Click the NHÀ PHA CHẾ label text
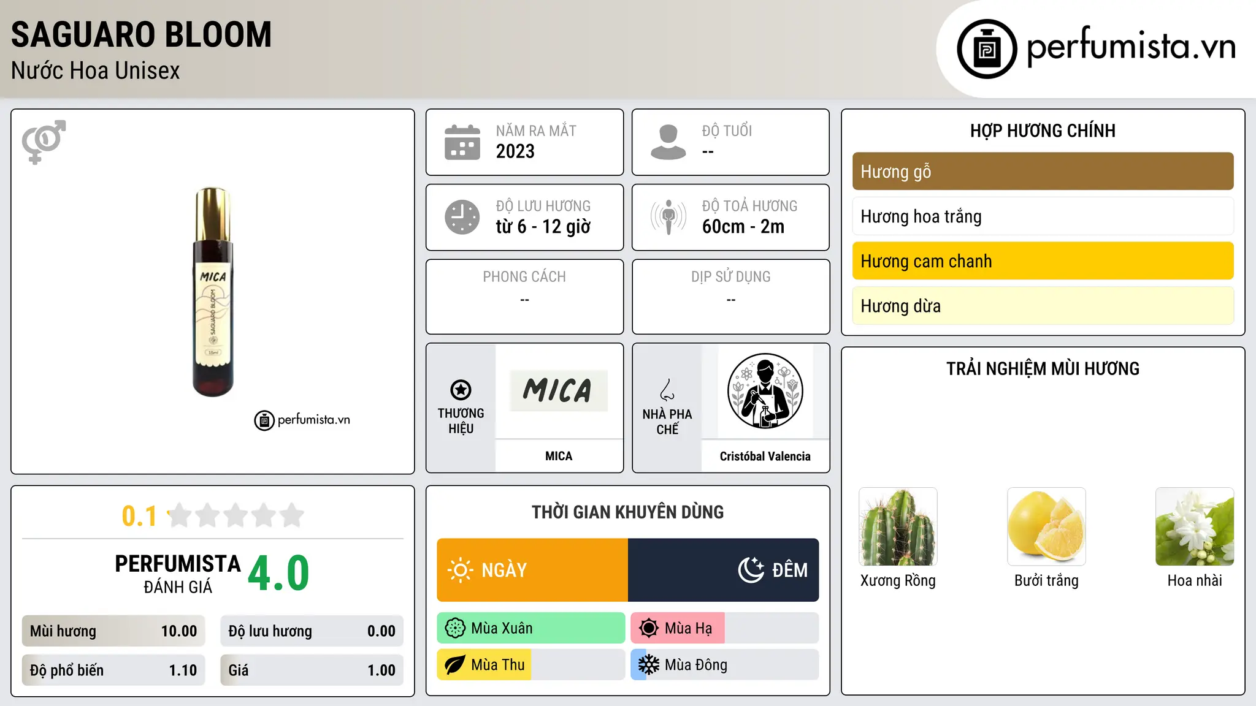Viewport: 1256px width, 706px height. coord(667,422)
